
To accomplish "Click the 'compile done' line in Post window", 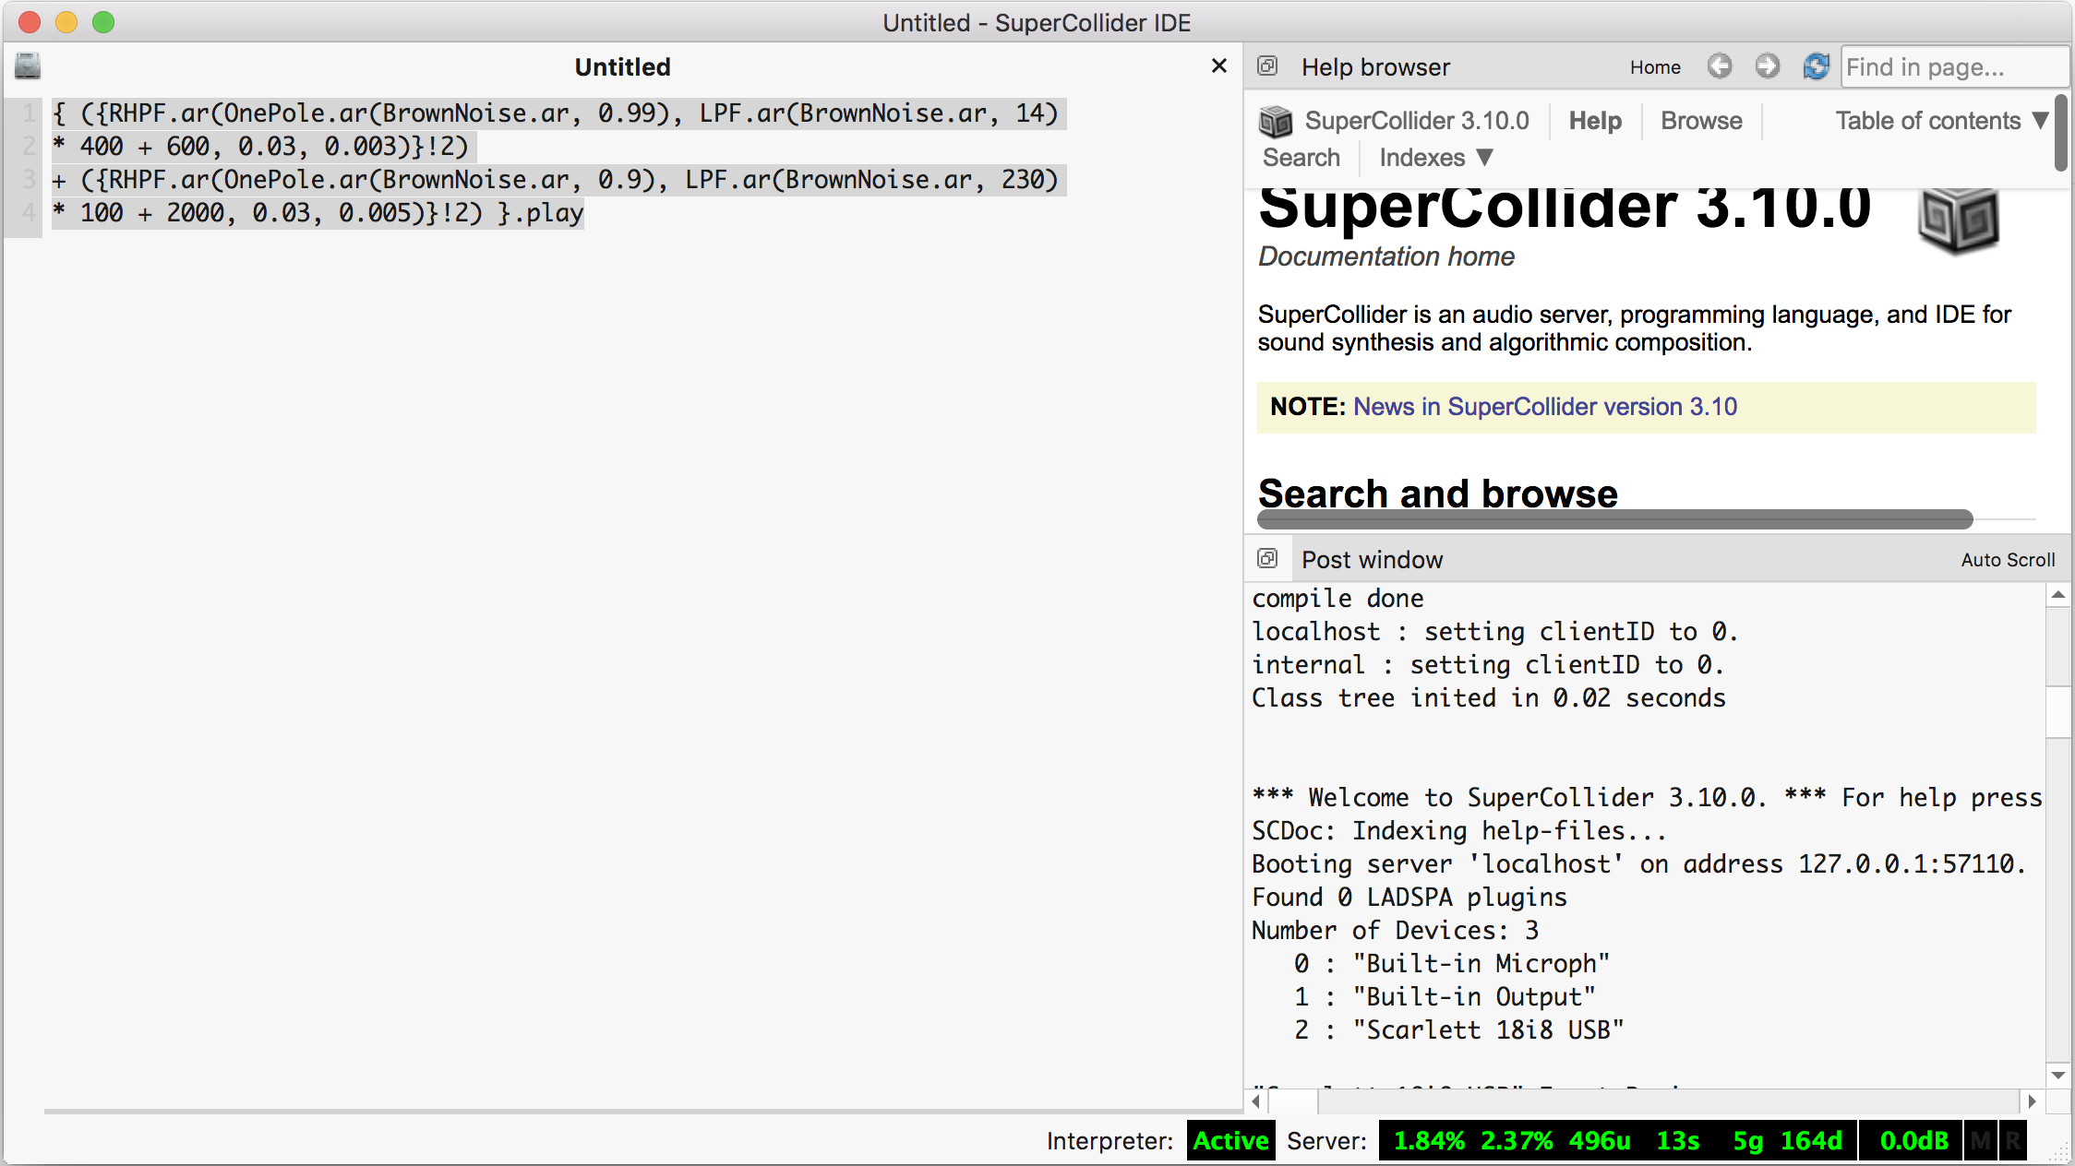I will (x=1337, y=599).
